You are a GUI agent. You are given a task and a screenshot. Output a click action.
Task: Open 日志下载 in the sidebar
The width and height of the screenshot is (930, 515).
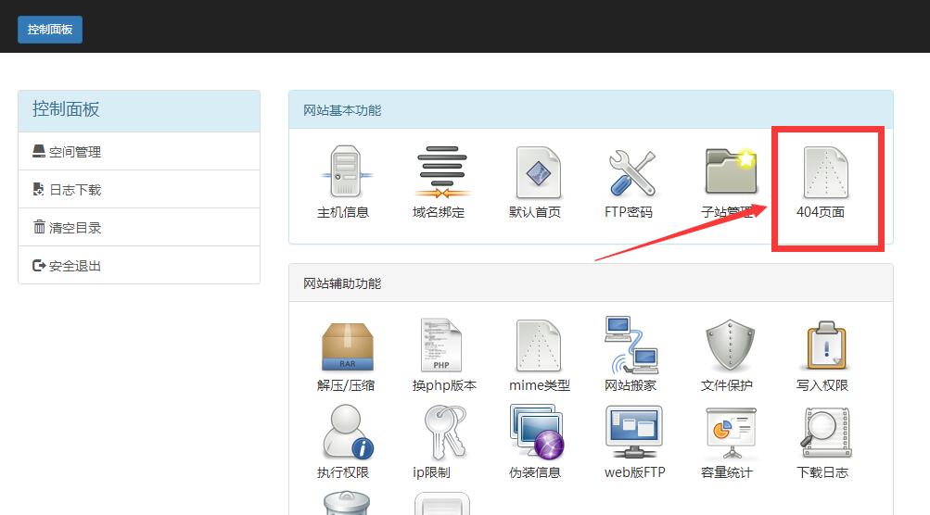coord(139,190)
